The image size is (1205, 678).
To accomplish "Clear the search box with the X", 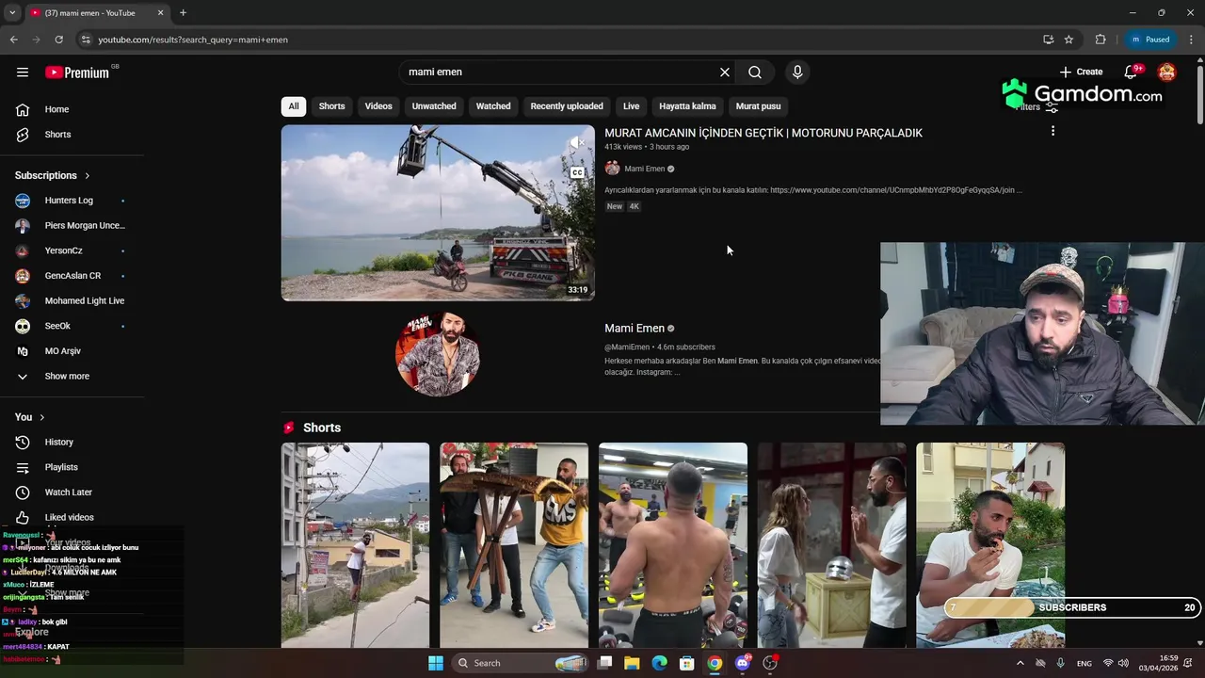I will (725, 72).
